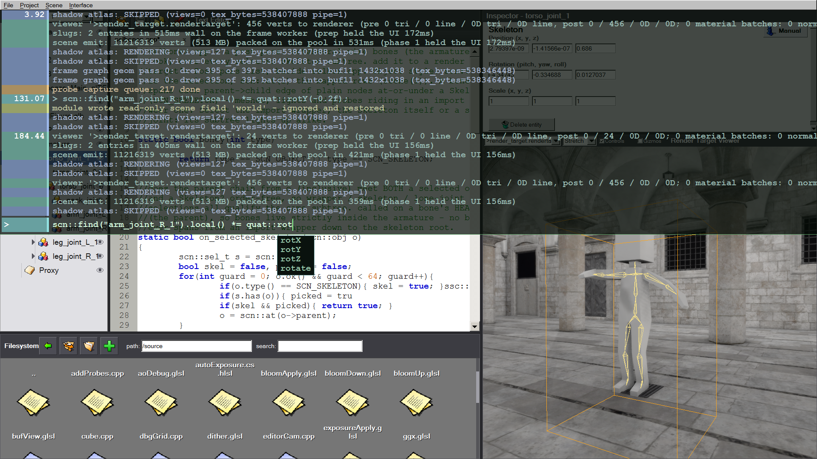The height and width of the screenshot is (459, 817).
Task: Select the bloomUp.glsl file icon
Action: (416, 402)
